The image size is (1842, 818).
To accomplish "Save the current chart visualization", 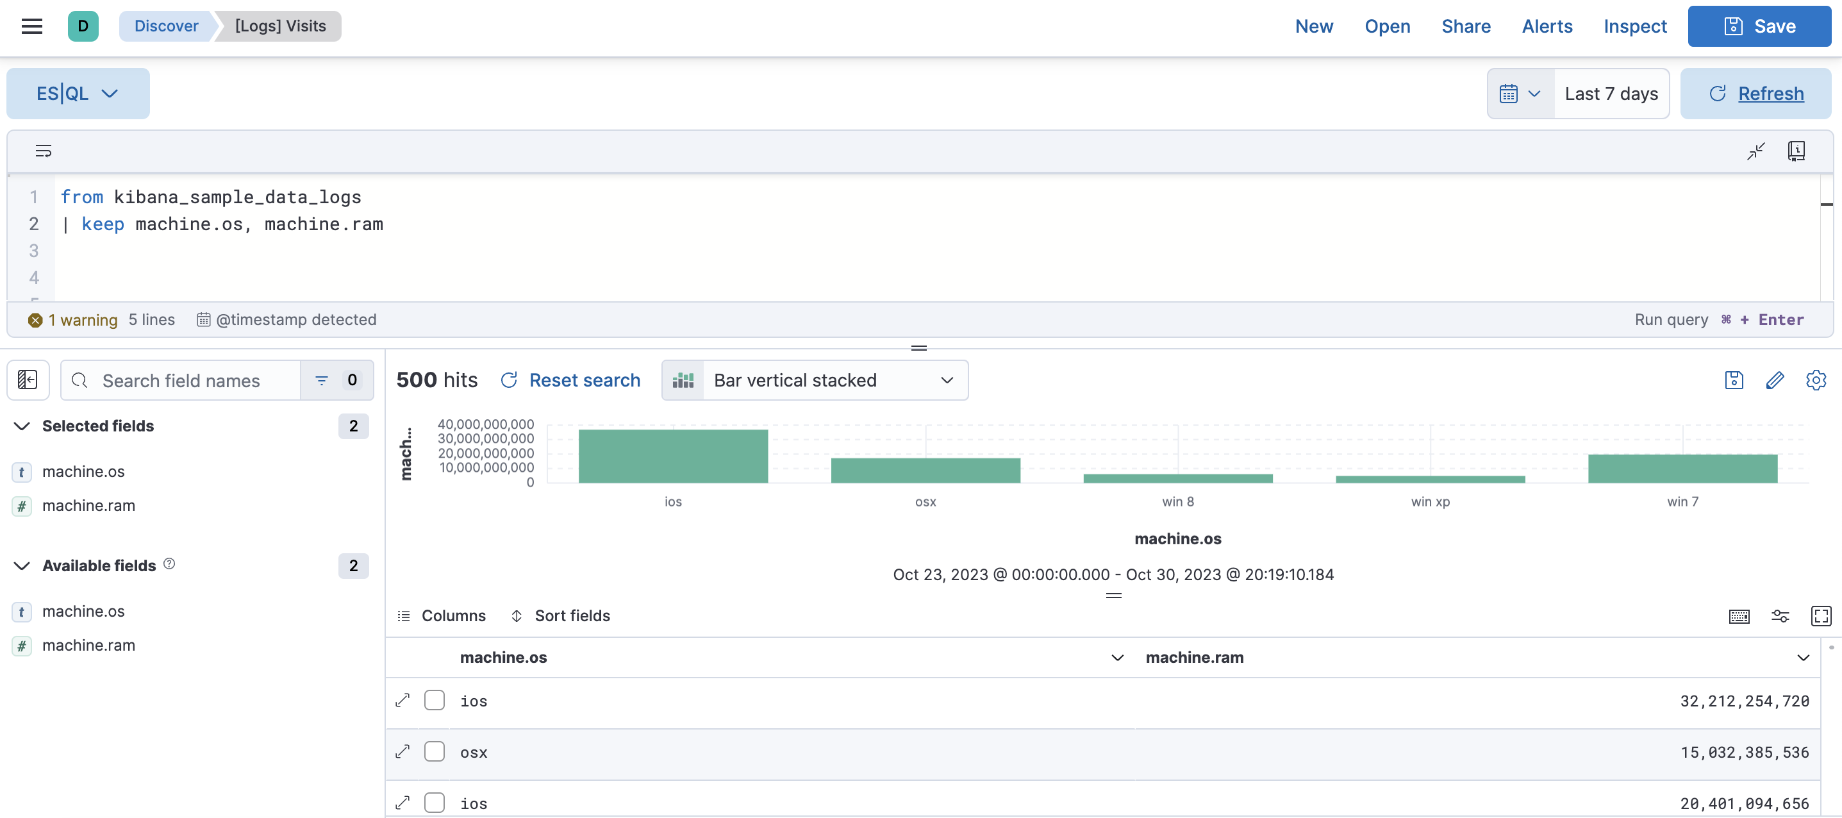I will click(x=1733, y=380).
